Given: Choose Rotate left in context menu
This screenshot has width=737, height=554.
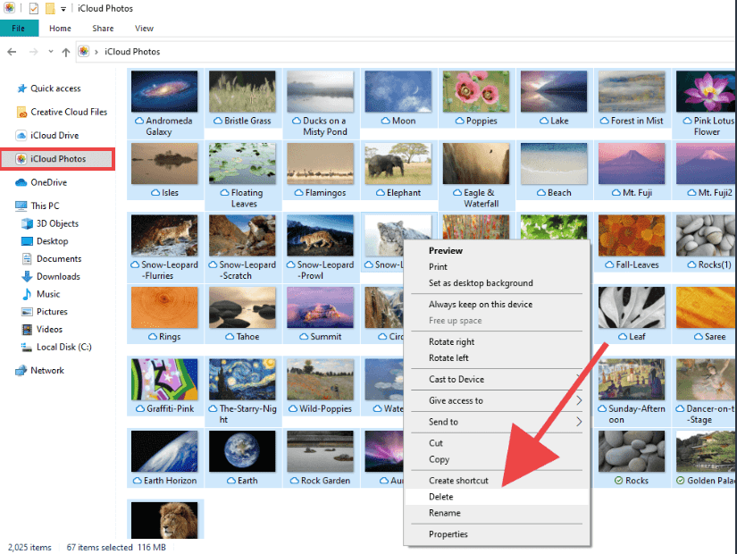Looking at the screenshot, I should click(497, 358).
